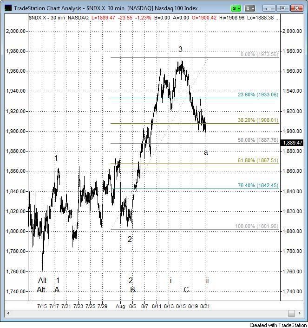Click the $NDX.X - 30 min status line
Viewport: 308px width, 328px height.
click(x=46, y=17)
